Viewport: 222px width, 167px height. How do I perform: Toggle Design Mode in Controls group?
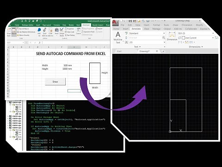(62, 32)
